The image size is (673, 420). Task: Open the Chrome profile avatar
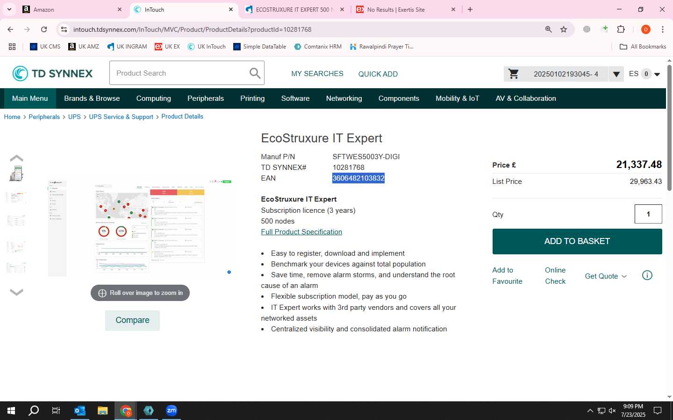tap(646, 29)
